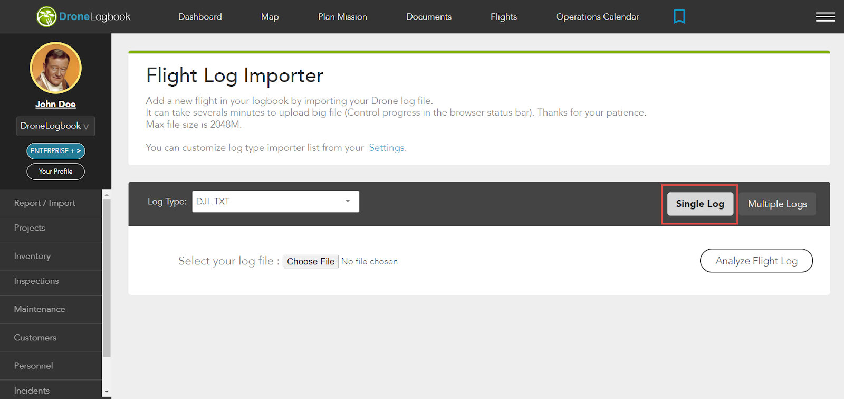
Task: Click the Flight Log Importer heading
Action: [x=235, y=76]
